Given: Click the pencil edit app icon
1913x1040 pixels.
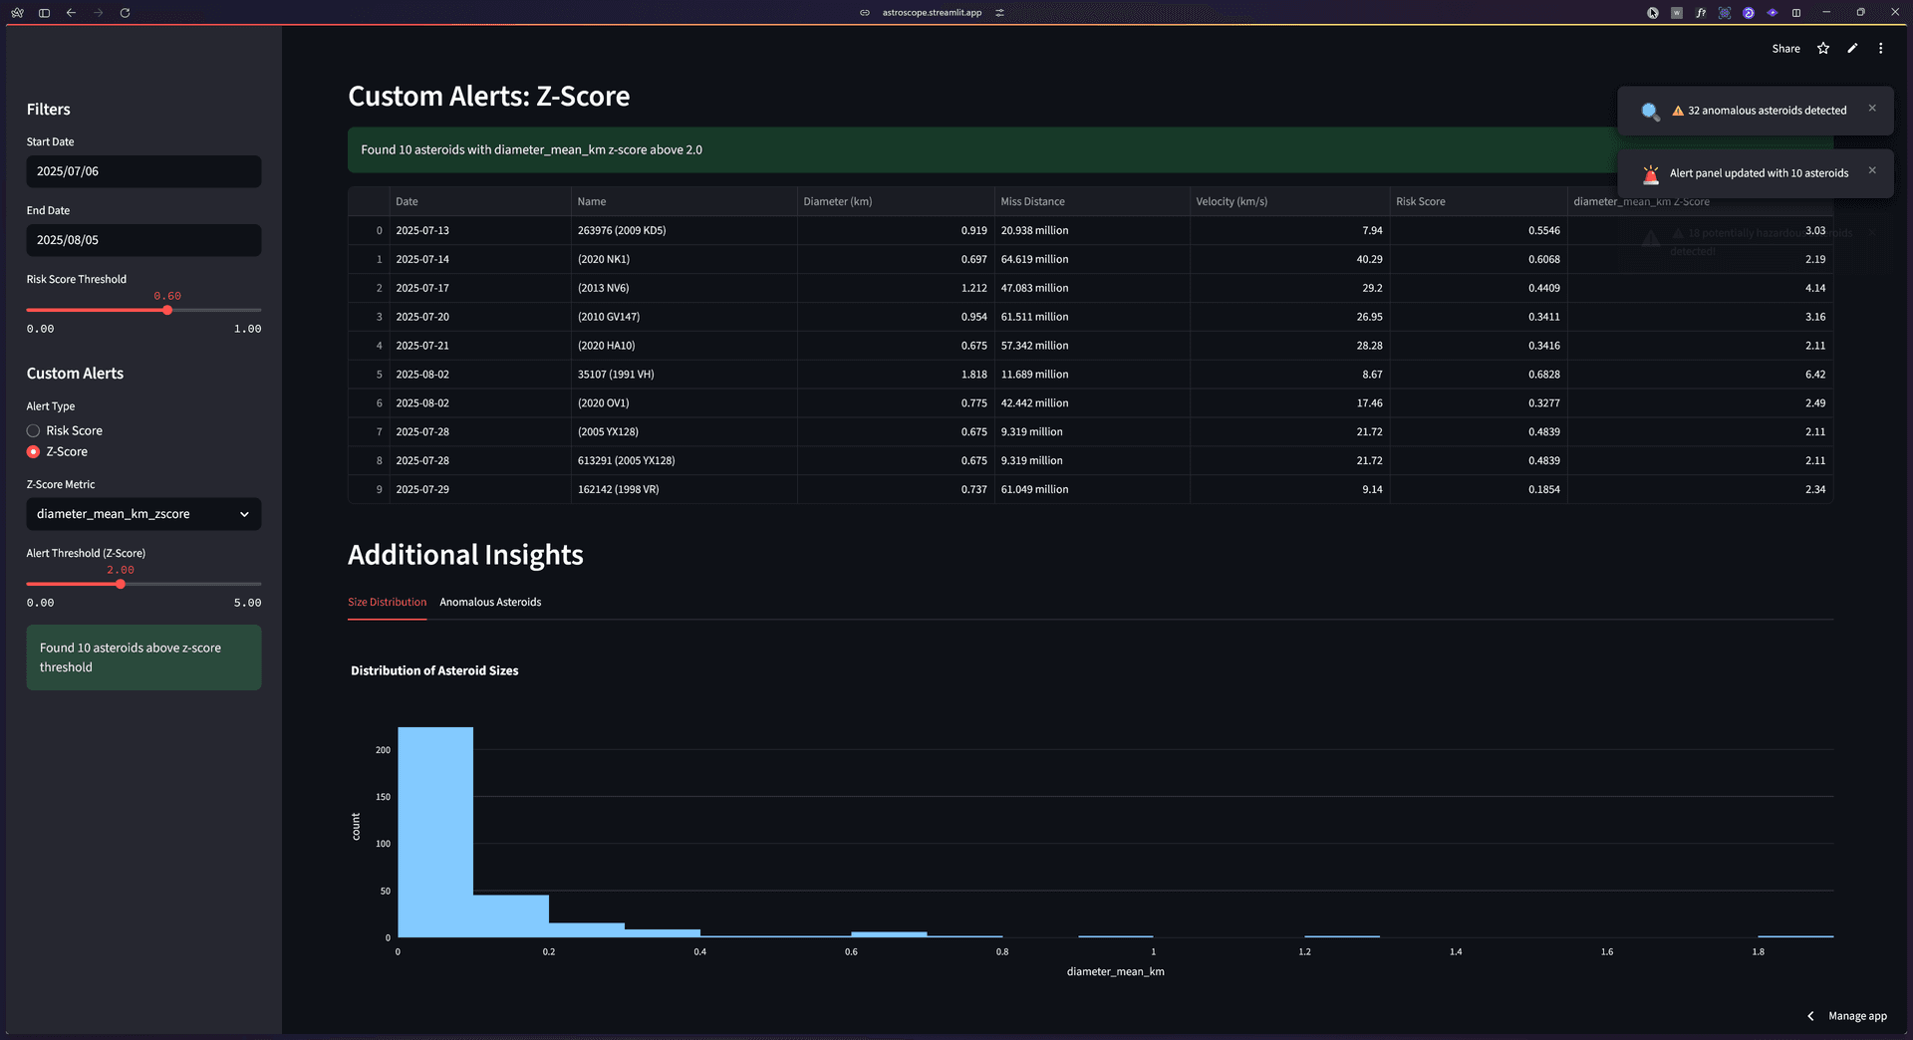Looking at the screenshot, I should [x=1851, y=49].
